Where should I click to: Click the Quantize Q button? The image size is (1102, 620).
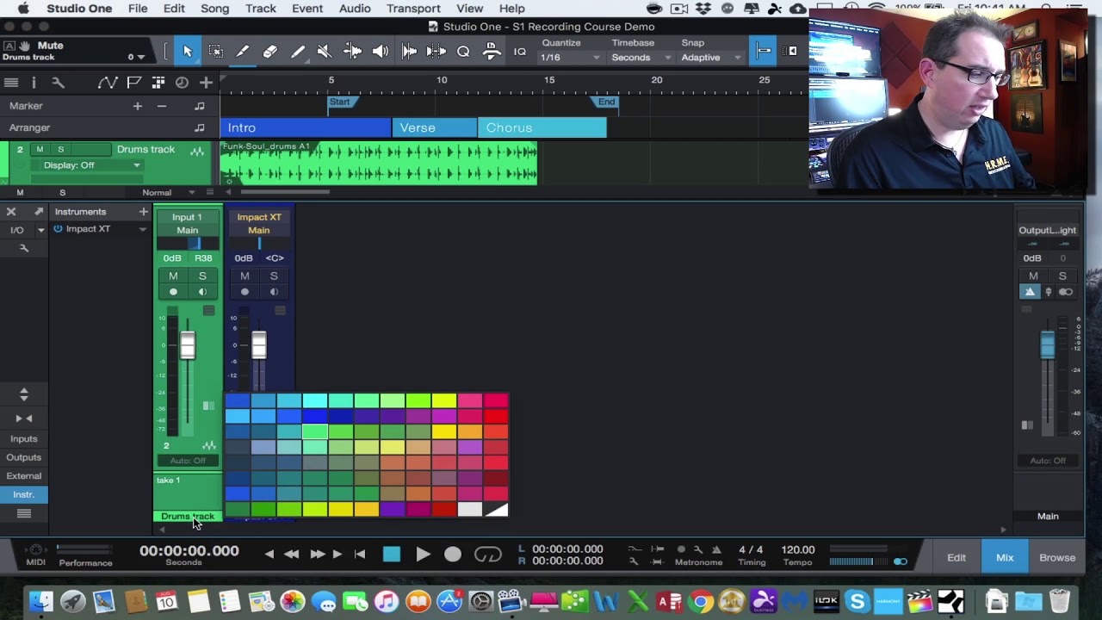pyautogui.click(x=463, y=52)
